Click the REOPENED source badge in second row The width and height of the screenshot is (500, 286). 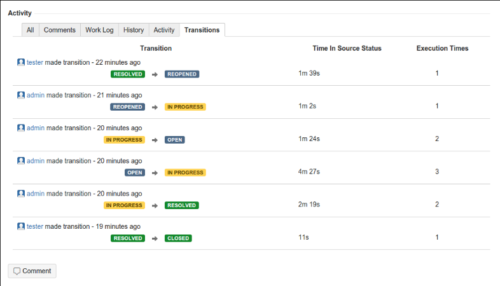(x=128, y=107)
